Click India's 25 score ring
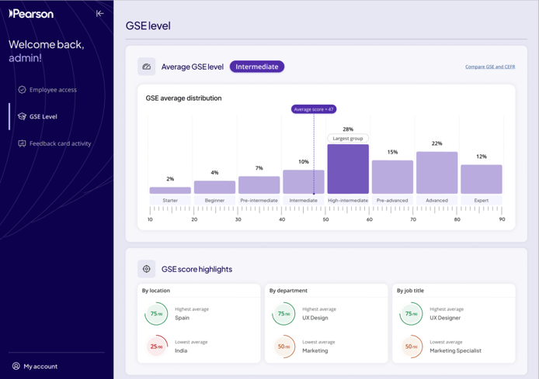 pos(156,346)
